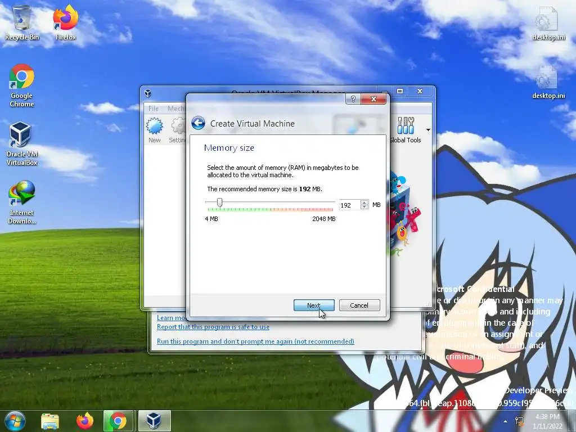Open the File menu in VirtualBox Manager
The height and width of the screenshot is (432, 576).
tap(154, 109)
